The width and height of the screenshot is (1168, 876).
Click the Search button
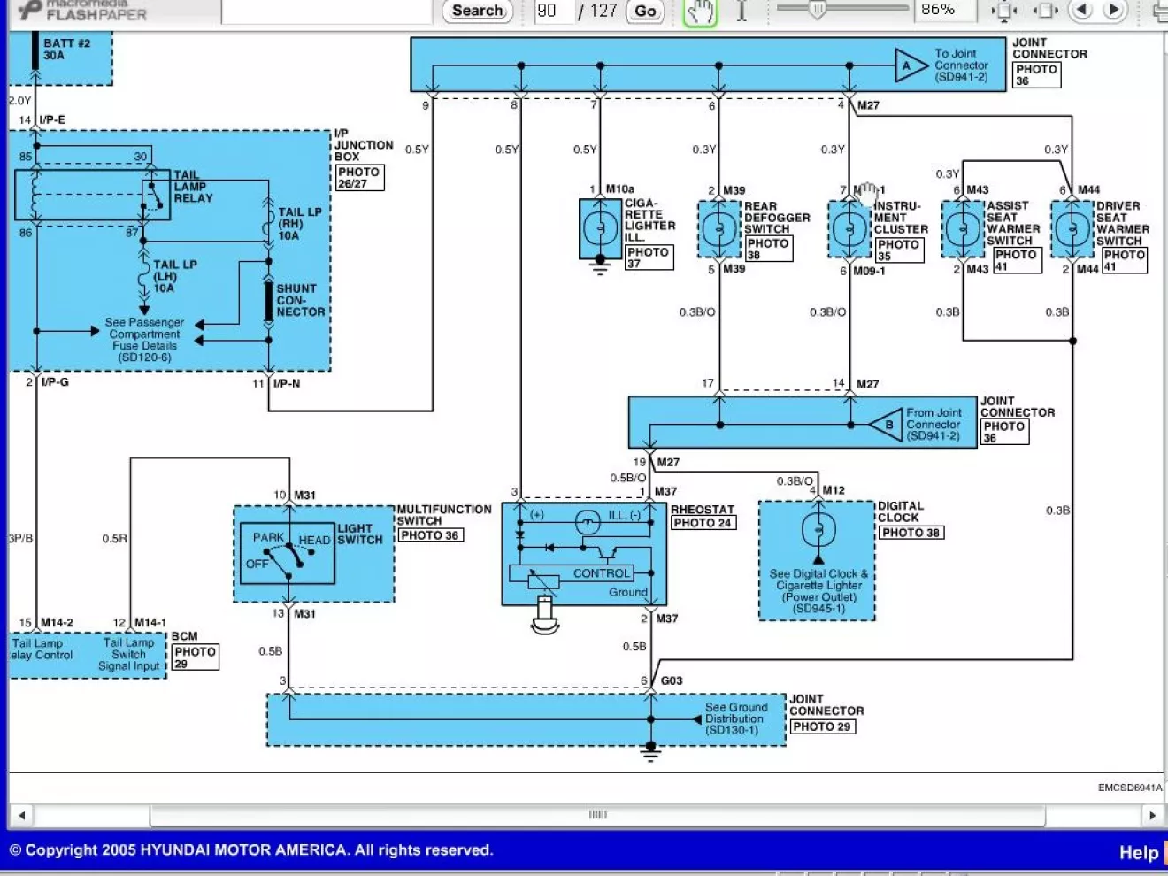pyautogui.click(x=477, y=11)
